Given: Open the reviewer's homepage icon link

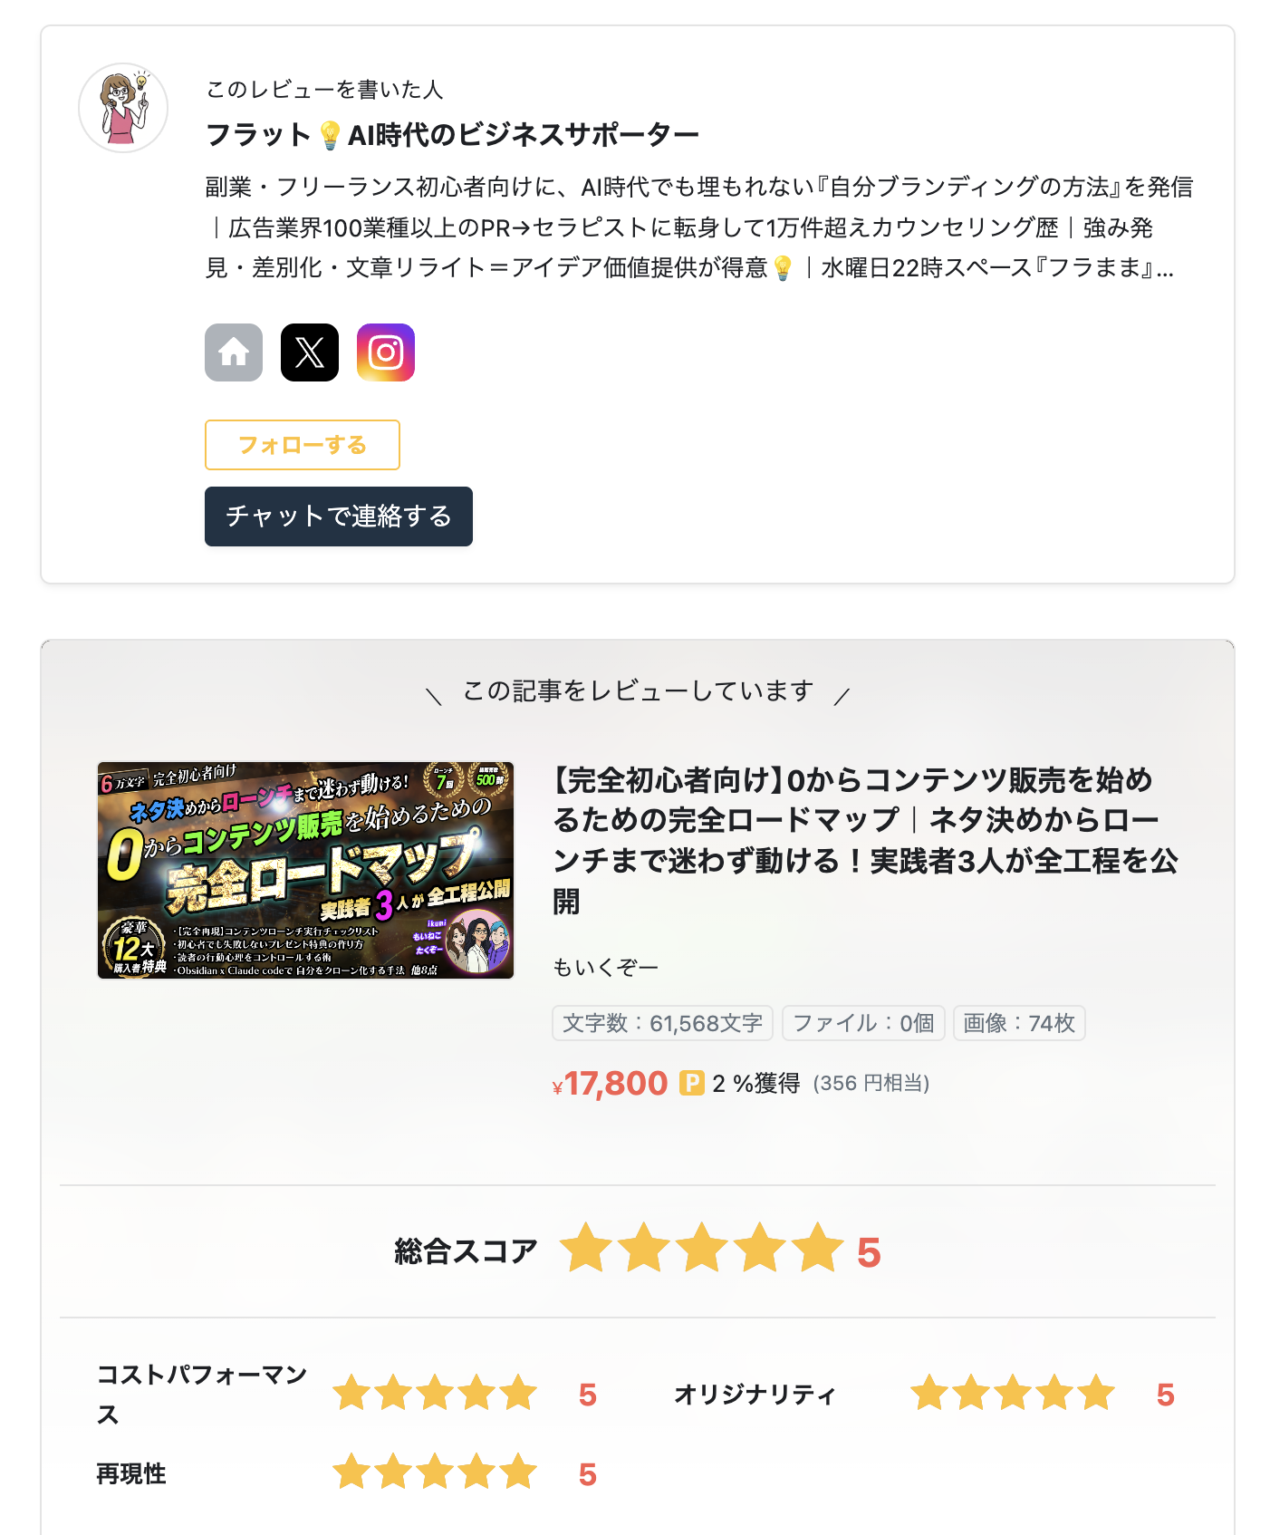Looking at the screenshot, I should [234, 352].
